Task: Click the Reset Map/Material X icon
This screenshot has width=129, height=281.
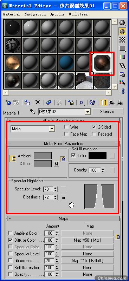Action: [38, 103]
